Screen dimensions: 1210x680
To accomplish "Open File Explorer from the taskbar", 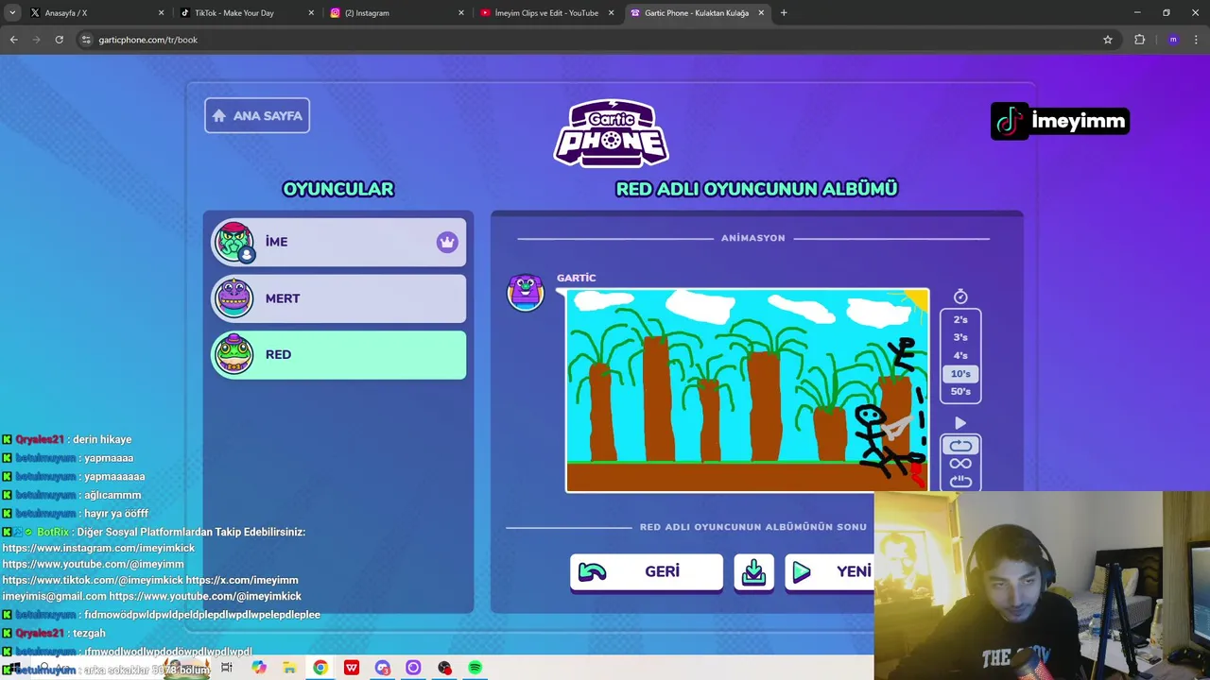I will pyautogui.click(x=289, y=668).
